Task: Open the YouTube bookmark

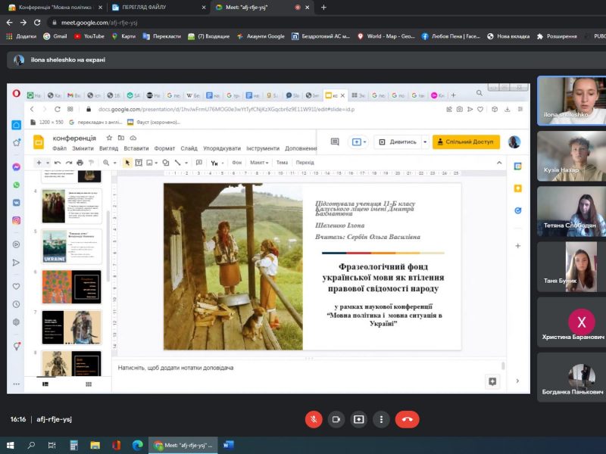Action: coord(89,36)
